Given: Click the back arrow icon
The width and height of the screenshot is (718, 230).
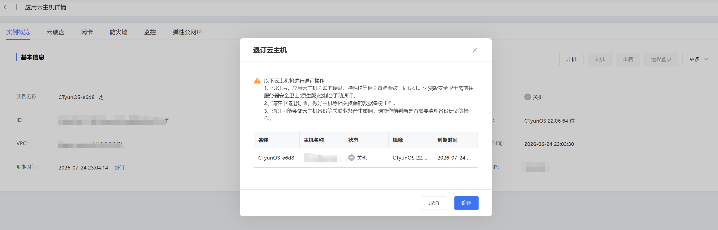Looking at the screenshot, I should click(5, 7).
